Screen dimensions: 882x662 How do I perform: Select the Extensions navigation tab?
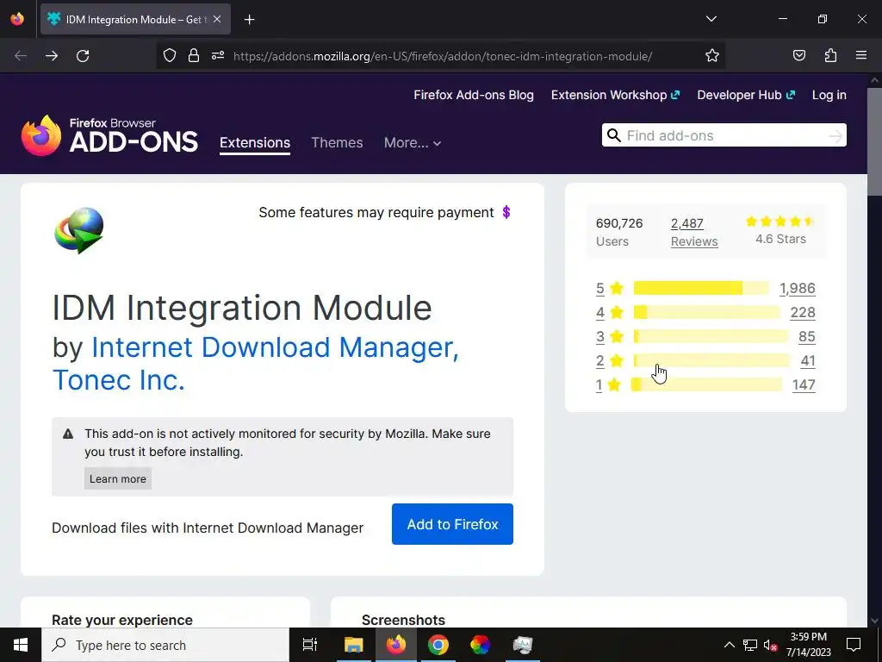coord(255,143)
